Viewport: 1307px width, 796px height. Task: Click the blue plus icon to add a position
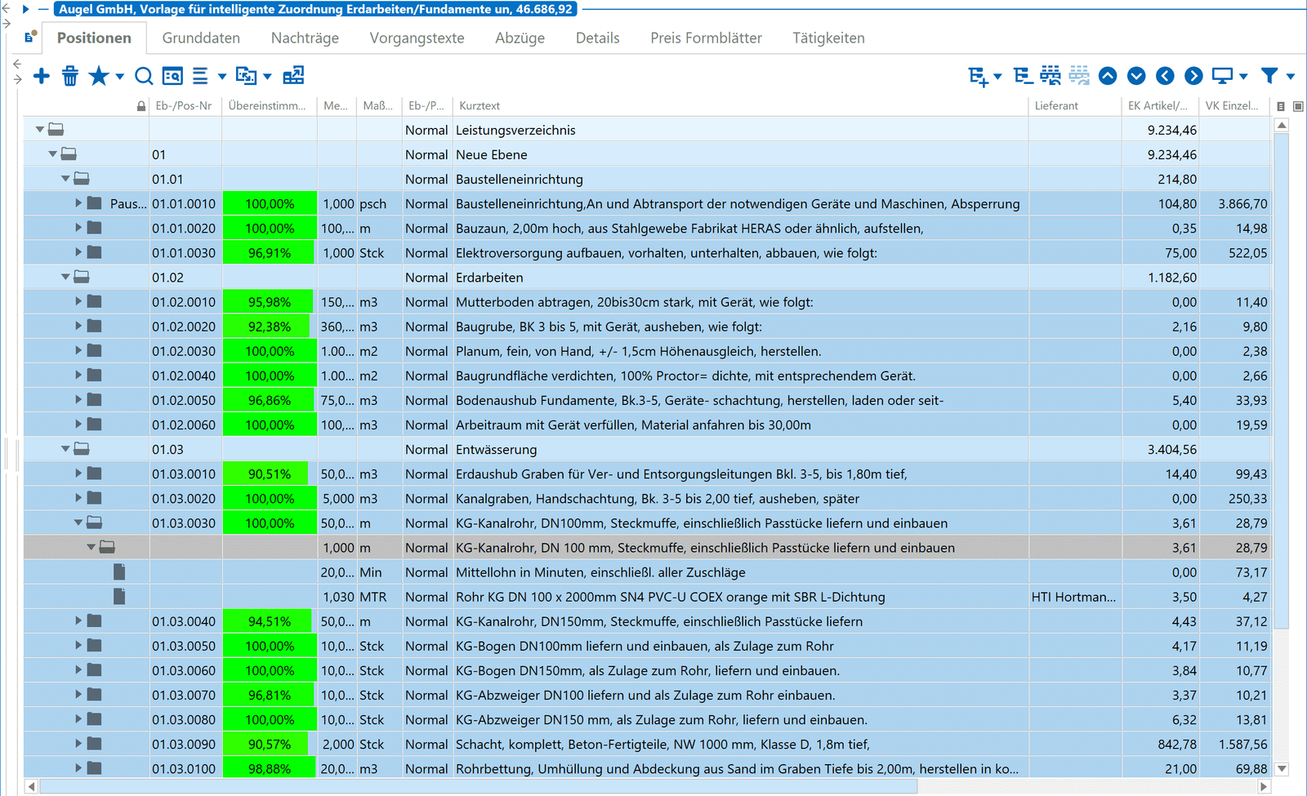click(x=42, y=77)
